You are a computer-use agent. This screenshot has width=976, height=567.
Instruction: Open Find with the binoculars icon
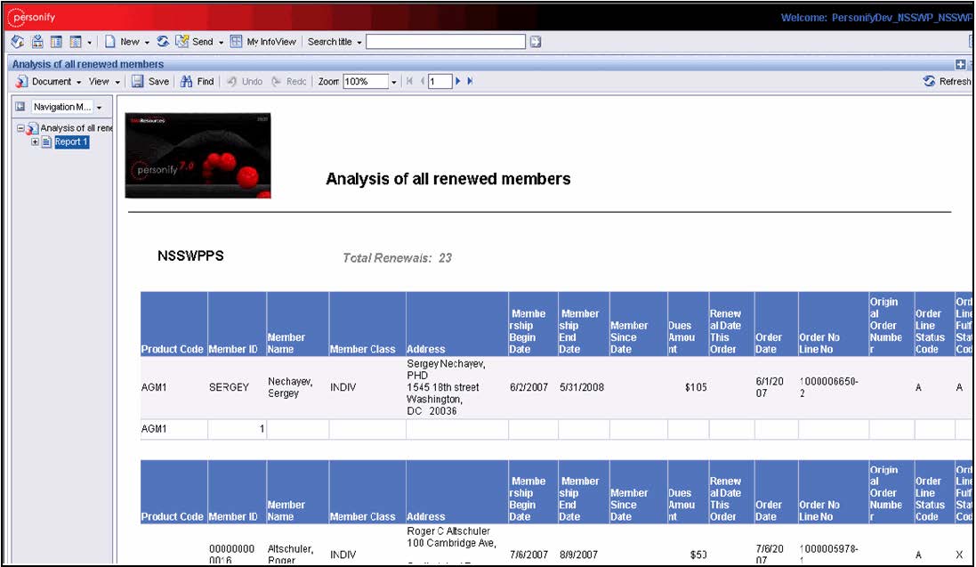pos(187,81)
